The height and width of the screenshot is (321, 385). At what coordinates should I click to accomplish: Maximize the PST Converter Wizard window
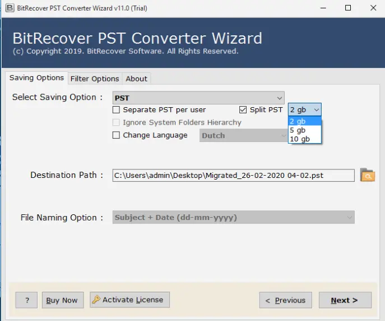point(348,8)
